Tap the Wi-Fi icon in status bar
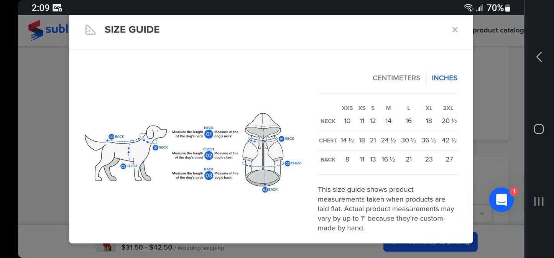Image resolution: width=554 pixels, height=258 pixels. 468,8
